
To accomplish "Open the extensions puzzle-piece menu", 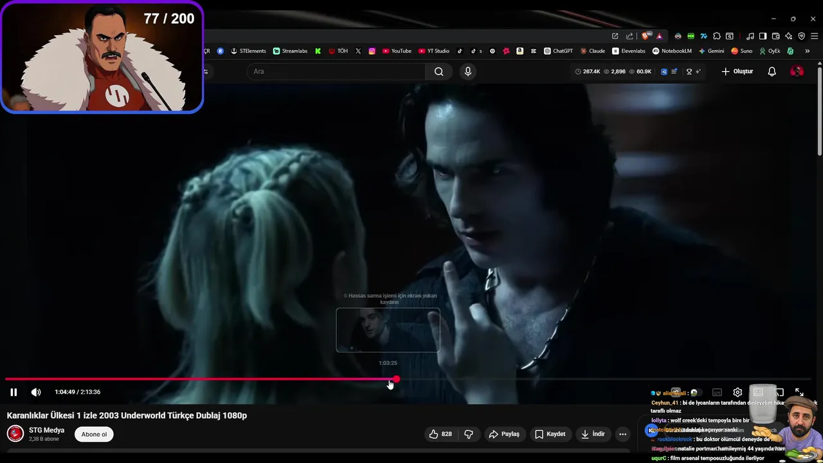I will pos(717,36).
